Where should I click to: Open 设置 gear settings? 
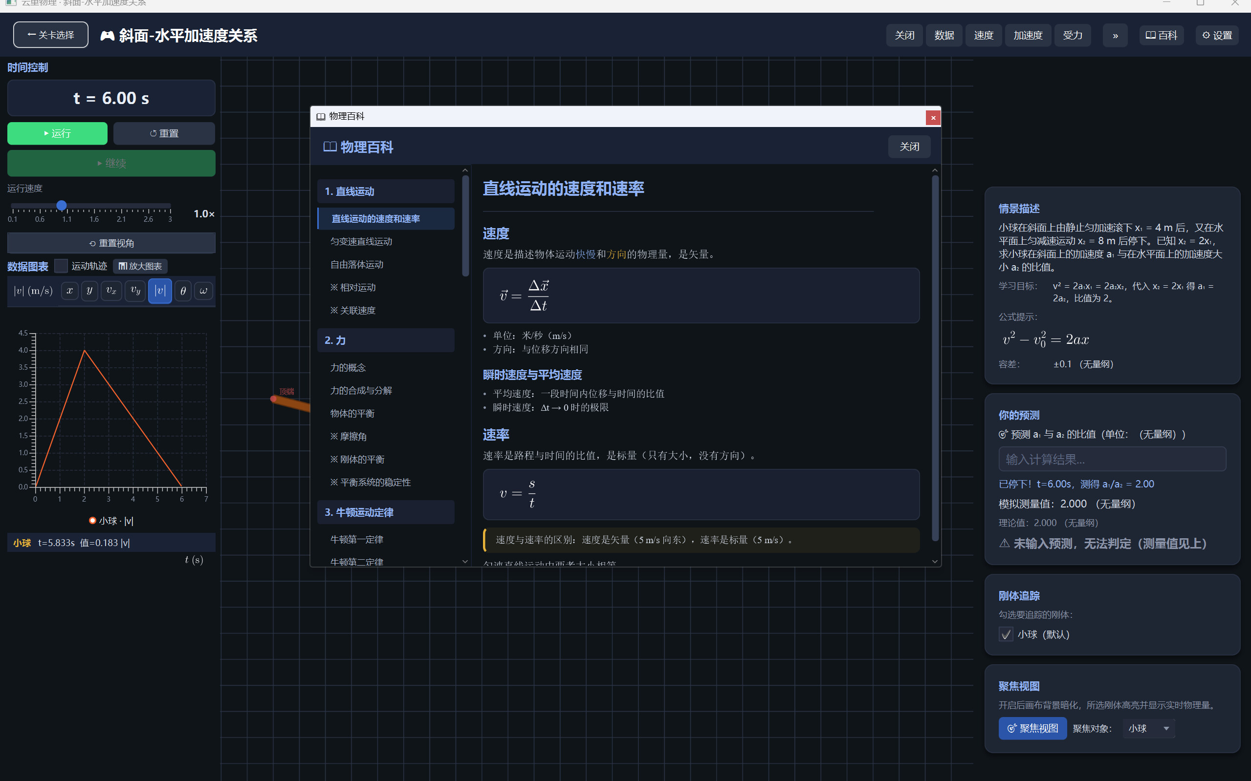click(1217, 35)
